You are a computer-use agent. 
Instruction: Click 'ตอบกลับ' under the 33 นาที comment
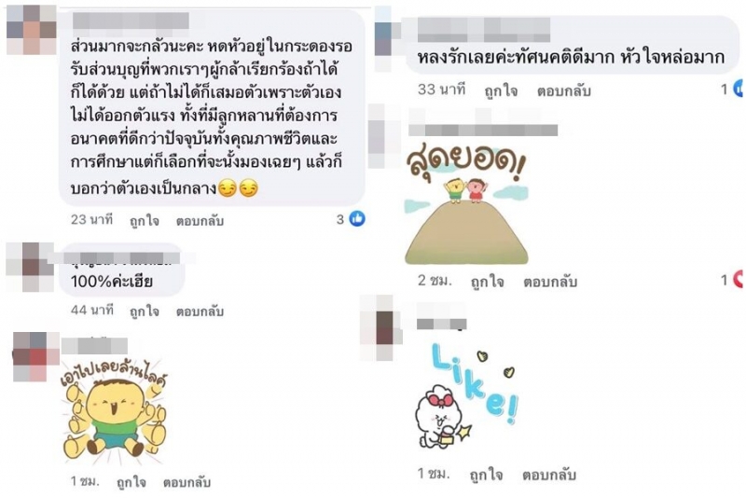coord(564,90)
